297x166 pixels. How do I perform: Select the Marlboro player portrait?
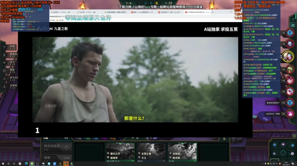pos(290,114)
